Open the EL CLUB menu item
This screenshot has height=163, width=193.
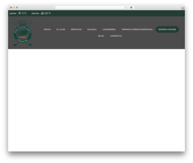[61, 29]
